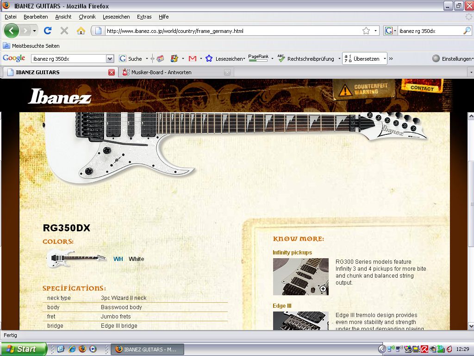Open the Bearbeiten menu
Image resolution: width=474 pixels, height=356 pixels.
(36, 17)
